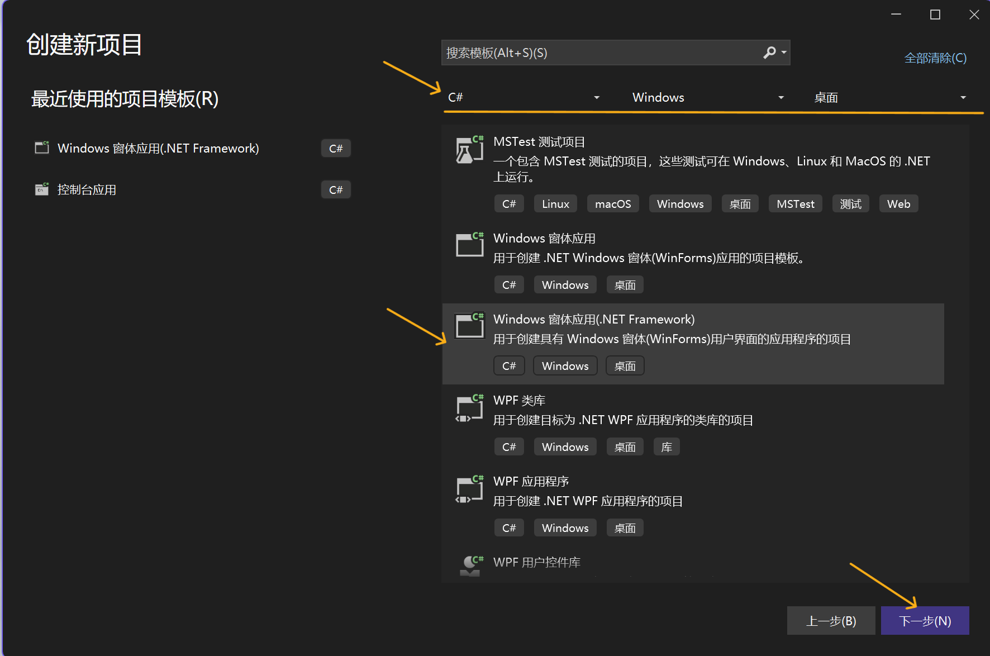The image size is (990, 656).
Task: Toggle the macOS tag filter
Action: tap(612, 203)
